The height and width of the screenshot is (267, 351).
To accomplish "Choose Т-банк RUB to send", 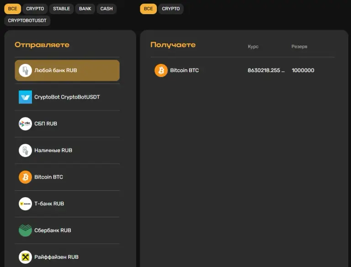I will tap(67, 204).
